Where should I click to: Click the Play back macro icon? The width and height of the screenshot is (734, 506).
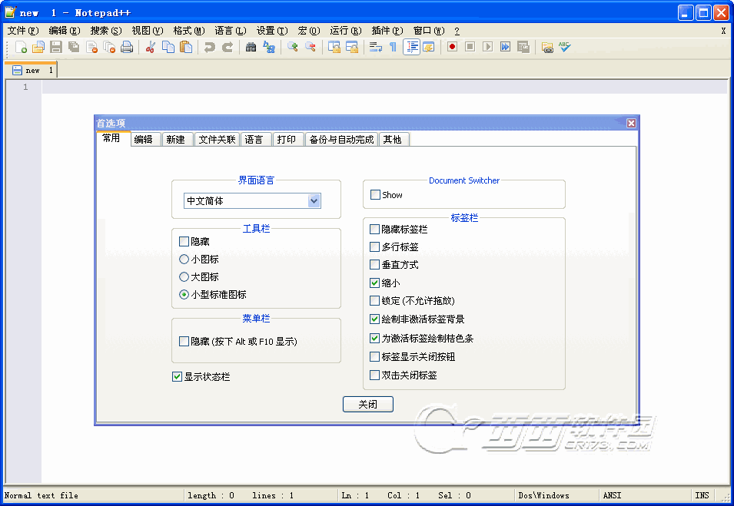click(x=488, y=47)
